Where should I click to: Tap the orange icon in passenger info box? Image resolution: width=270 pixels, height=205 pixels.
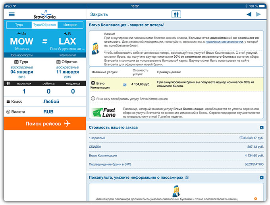(256, 199)
